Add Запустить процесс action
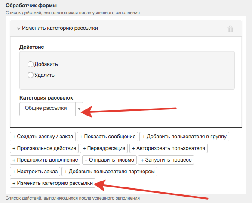Image resolution: width=252 pixels, height=203 pixels. tap(166, 160)
